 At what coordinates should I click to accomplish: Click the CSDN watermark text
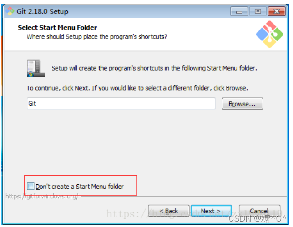click(258, 218)
